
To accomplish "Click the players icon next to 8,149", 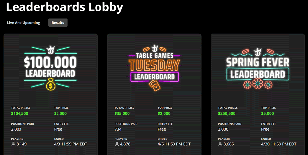I will (x=13, y=144).
